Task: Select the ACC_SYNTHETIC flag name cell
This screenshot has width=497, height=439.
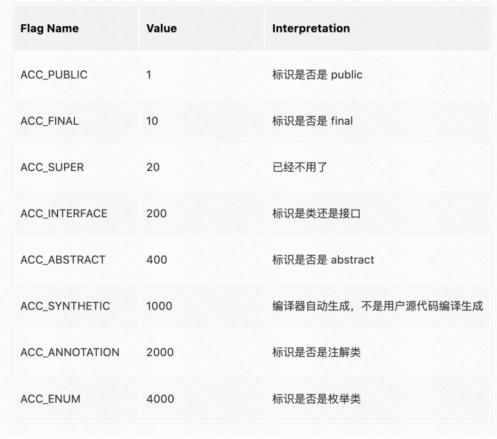Action: pyautogui.click(x=65, y=306)
